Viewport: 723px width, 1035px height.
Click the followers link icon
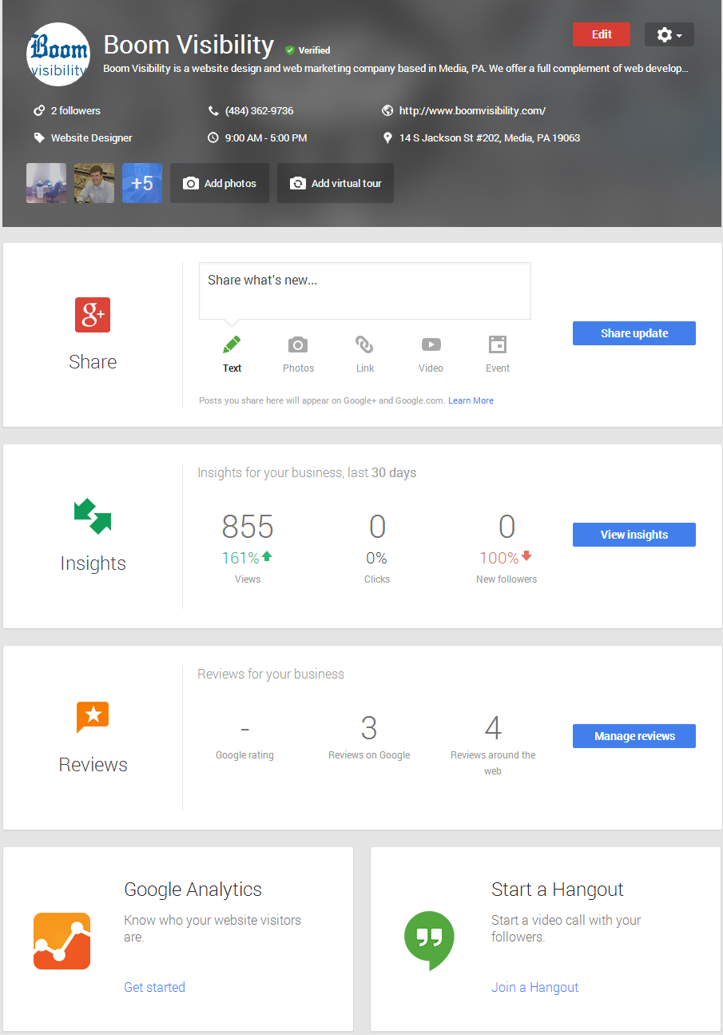click(x=39, y=110)
